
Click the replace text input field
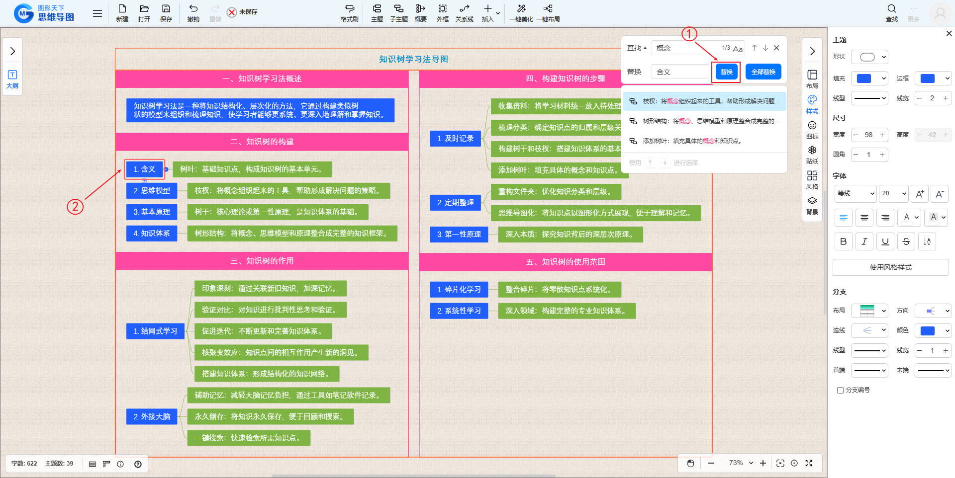pyautogui.click(x=680, y=72)
